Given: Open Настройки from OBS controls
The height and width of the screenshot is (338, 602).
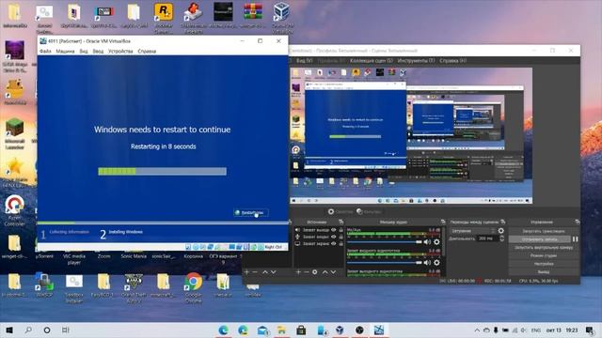Looking at the screenshot, I should (544, 264).
